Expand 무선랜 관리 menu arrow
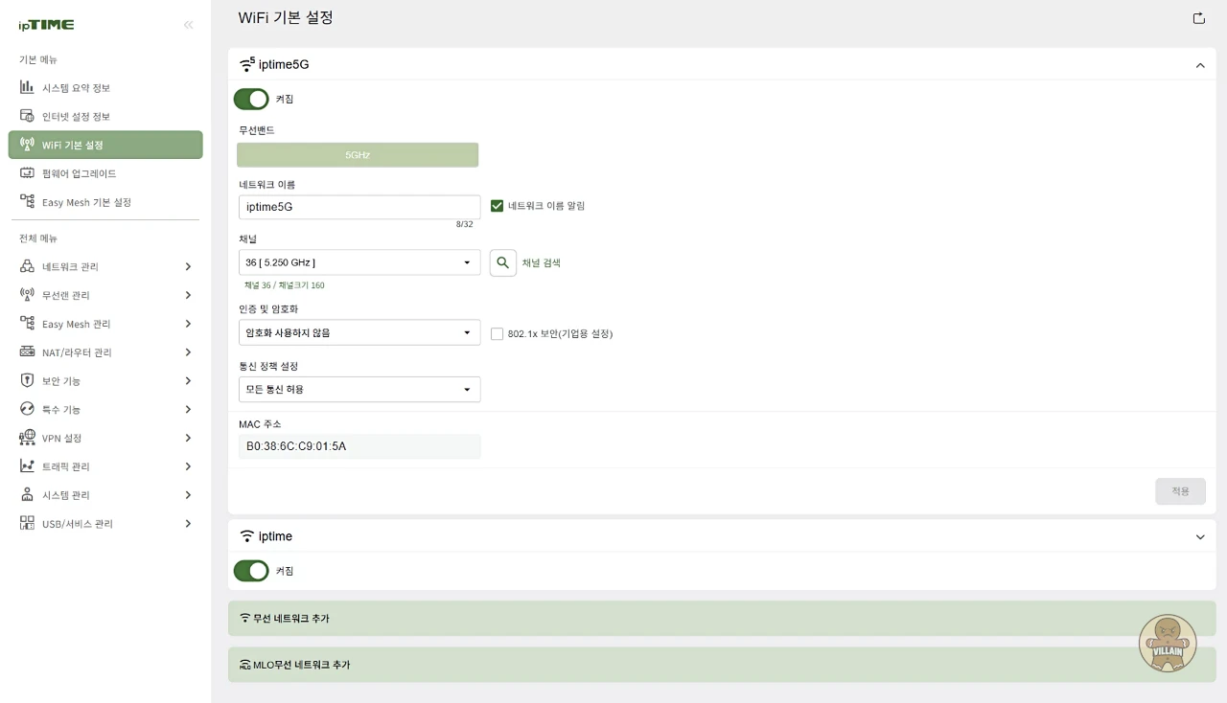The image size is (1227, 703). point(188,295)
